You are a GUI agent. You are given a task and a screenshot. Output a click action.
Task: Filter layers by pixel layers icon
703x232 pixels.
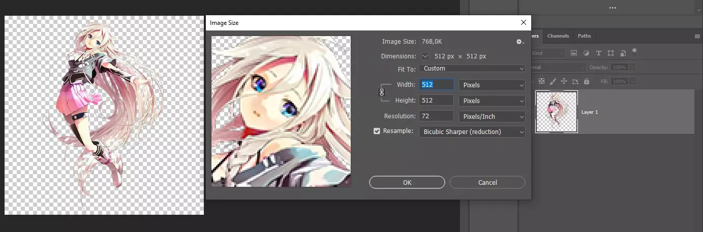[574, 53]
